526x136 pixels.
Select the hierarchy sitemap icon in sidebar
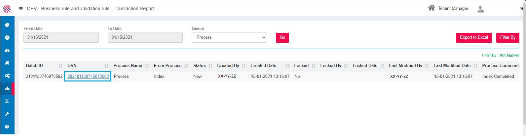click(x=7, y=89)
